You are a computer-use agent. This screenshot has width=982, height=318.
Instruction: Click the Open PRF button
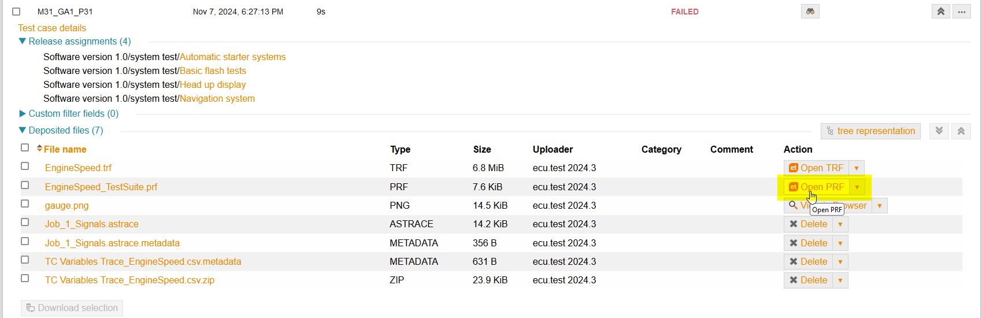[x=817, y=187]
